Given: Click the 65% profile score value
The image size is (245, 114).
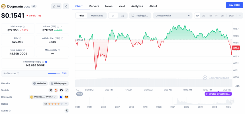Looking at the screenshot, I should (64, 73).
